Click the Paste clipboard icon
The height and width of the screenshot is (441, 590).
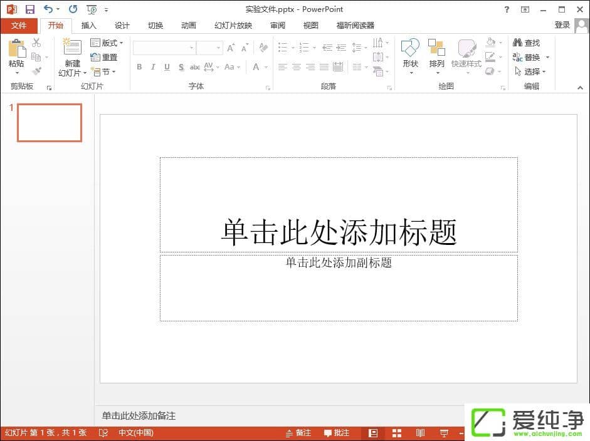[x=16, y=49]
